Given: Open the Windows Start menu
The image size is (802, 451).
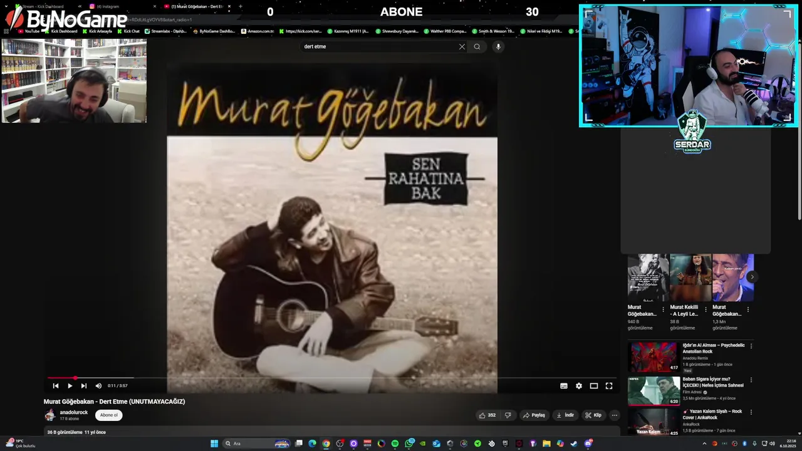Looking at the screenshot, I should (214, 443).
